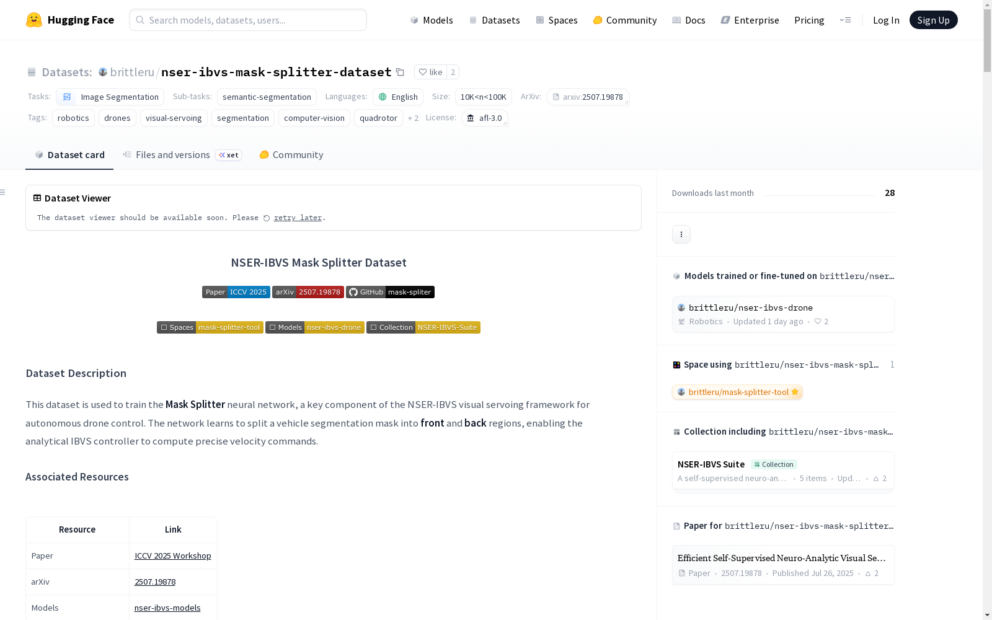Copy dataset name with the copy icon
The image size is (992, 620).
click(401, 72)
